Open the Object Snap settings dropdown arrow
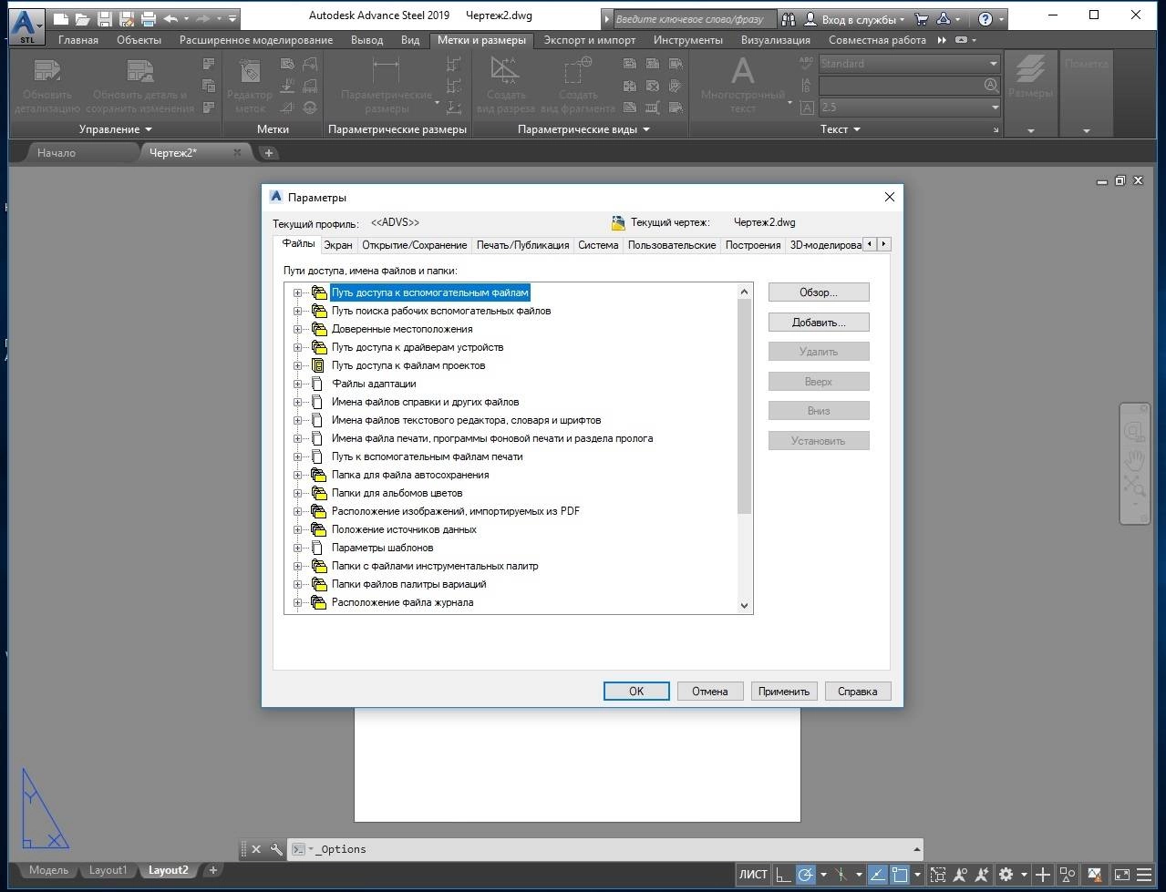1166x892 pixels. [x=917, y=875]
